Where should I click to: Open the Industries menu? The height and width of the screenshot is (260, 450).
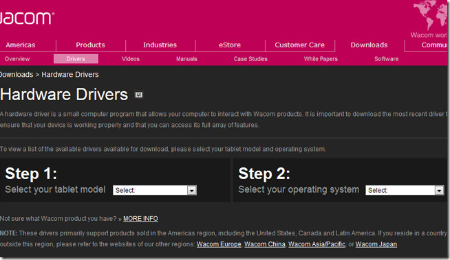tap(160, 45)
